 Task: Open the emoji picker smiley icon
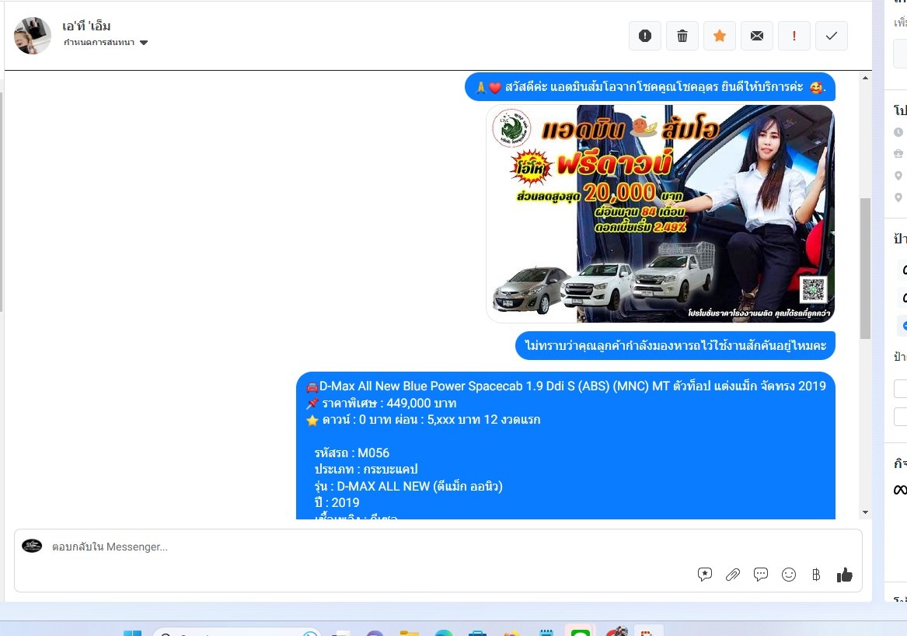(788, 574)
